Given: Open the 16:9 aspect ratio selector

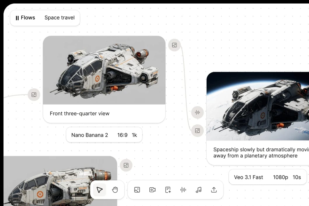Looking at the screenshot, I should [122, 135].
